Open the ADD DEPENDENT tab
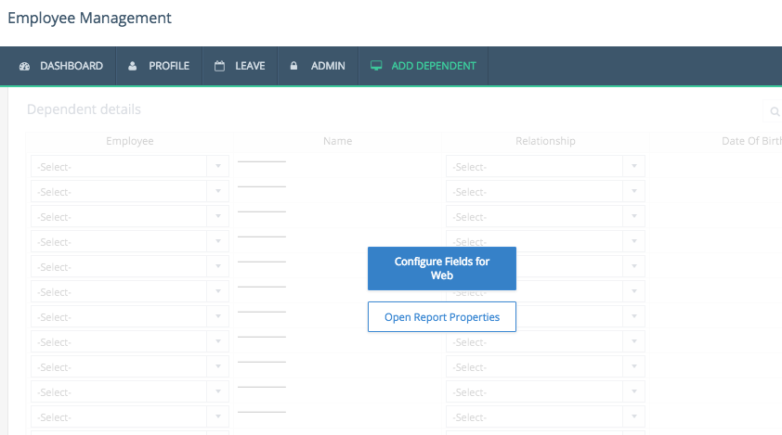Viewport: 782px width, 435px height. pos(423,66)
